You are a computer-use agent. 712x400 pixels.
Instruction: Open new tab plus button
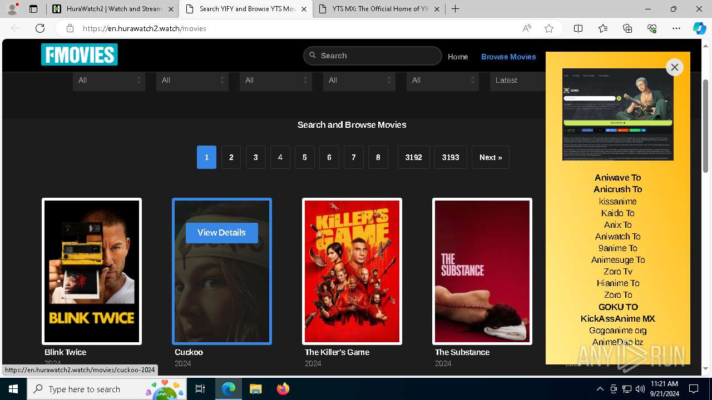(455, 9)
